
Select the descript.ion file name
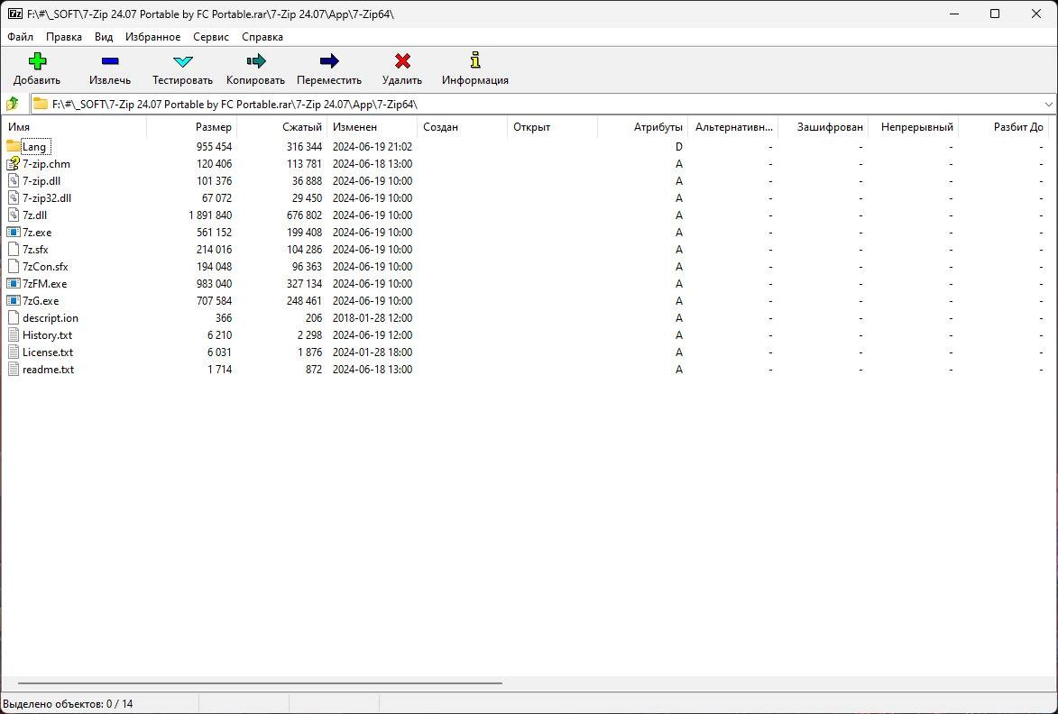50,318
